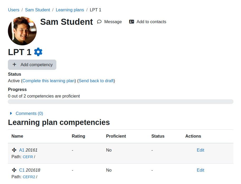Screen dimensions: 241x184
Task: Click the plus icon in Add competency
Action: pos(14,65)
